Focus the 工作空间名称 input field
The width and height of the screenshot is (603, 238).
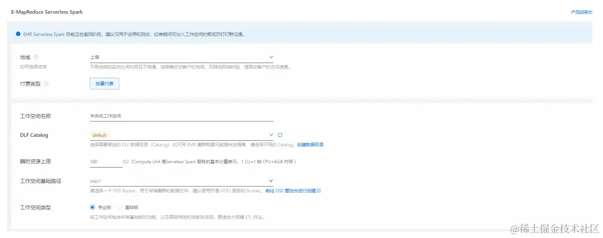click(181, 116)
